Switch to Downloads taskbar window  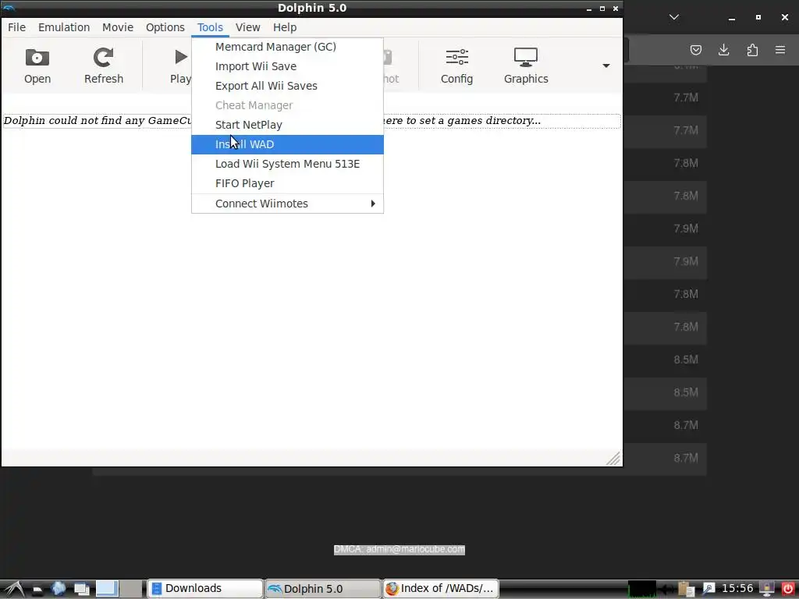[x=205, y=589]
